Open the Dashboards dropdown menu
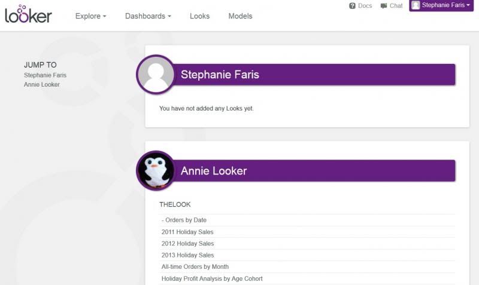 pyautogui.click(x=148, y=16)
